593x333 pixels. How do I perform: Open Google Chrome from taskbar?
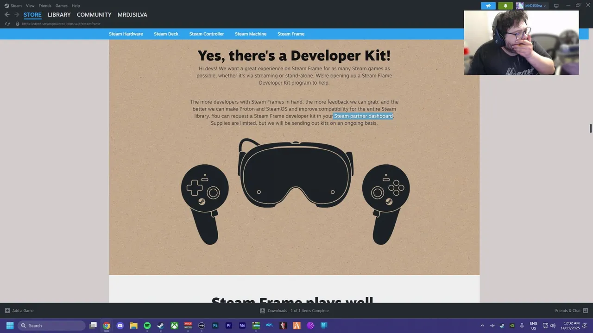(107, 326)
